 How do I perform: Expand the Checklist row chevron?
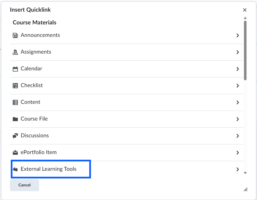point(238,86)
